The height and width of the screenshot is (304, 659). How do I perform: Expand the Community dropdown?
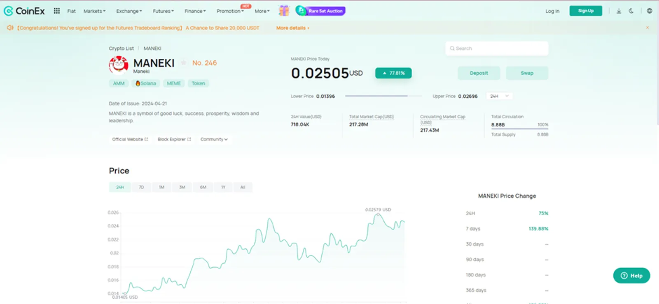[214, 139]
